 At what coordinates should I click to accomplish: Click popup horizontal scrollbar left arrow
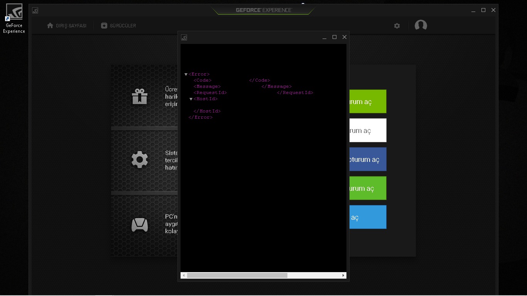pyautogui.click(x=184, y=275)
